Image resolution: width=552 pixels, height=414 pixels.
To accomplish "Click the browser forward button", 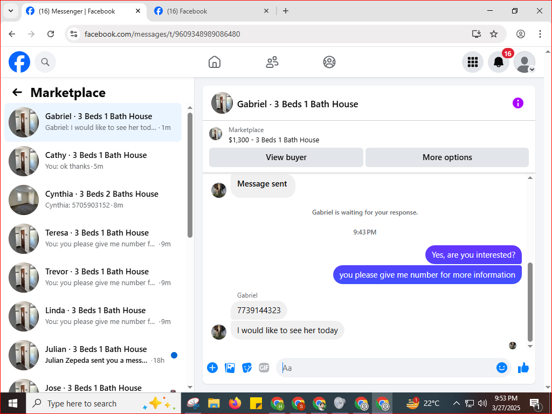I will [31, 34].
